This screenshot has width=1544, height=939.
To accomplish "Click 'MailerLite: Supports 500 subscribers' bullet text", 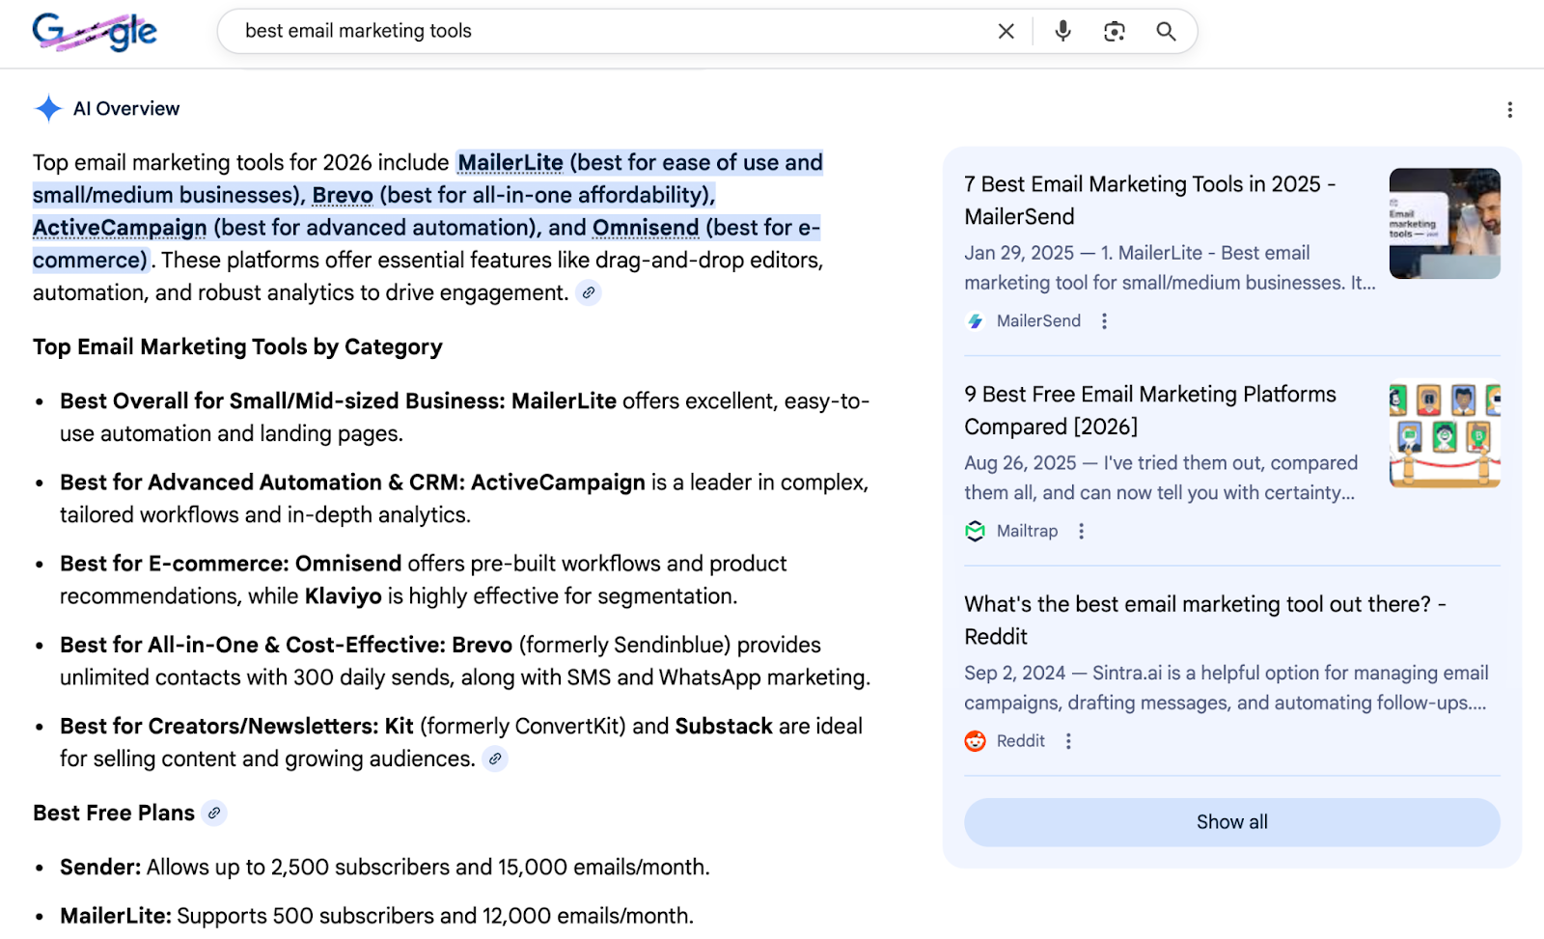I will point(376,916).
